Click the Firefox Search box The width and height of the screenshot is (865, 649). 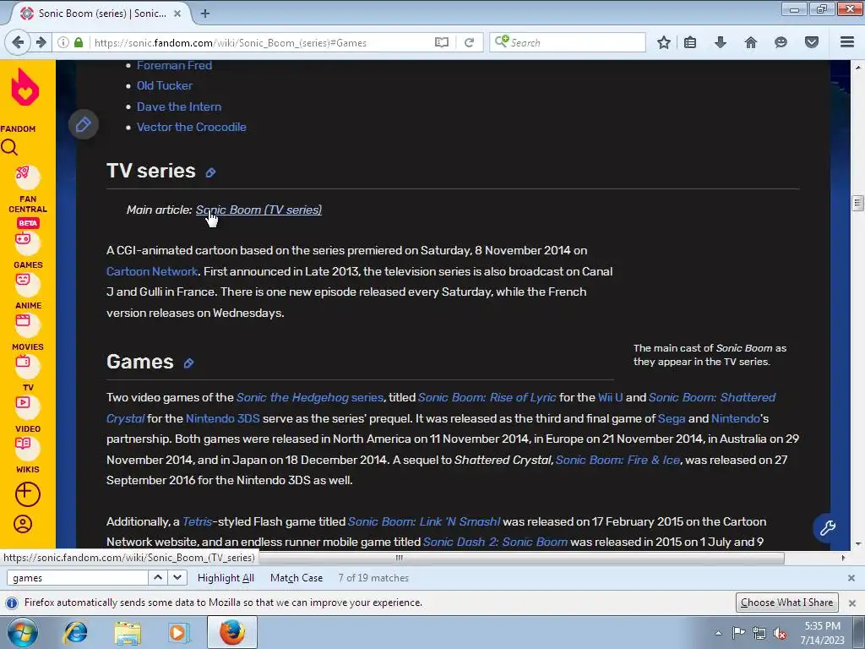point(567,42)
